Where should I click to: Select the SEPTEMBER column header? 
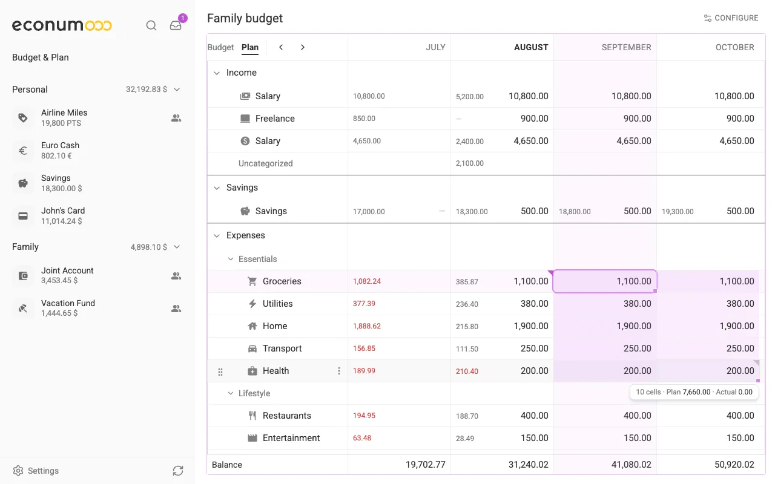[626, 47]
